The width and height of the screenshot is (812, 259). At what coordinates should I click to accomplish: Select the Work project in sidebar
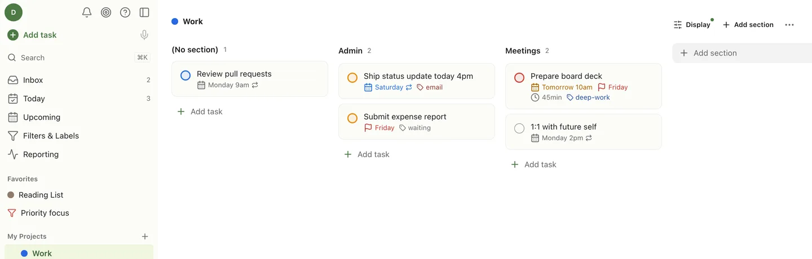(79, 253)
